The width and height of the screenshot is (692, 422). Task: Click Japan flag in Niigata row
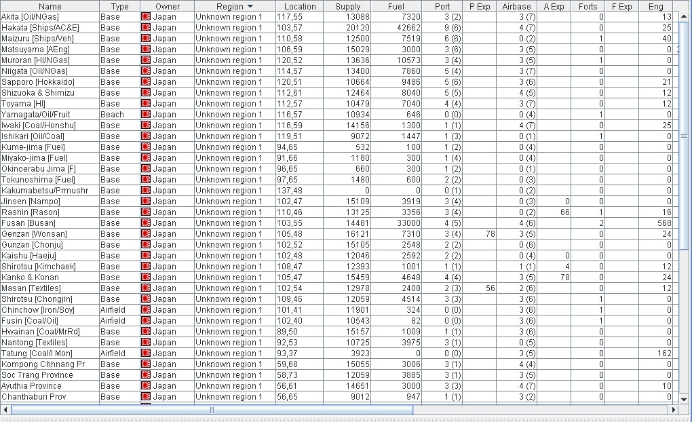pyautogui.click(x=146, y=71)
